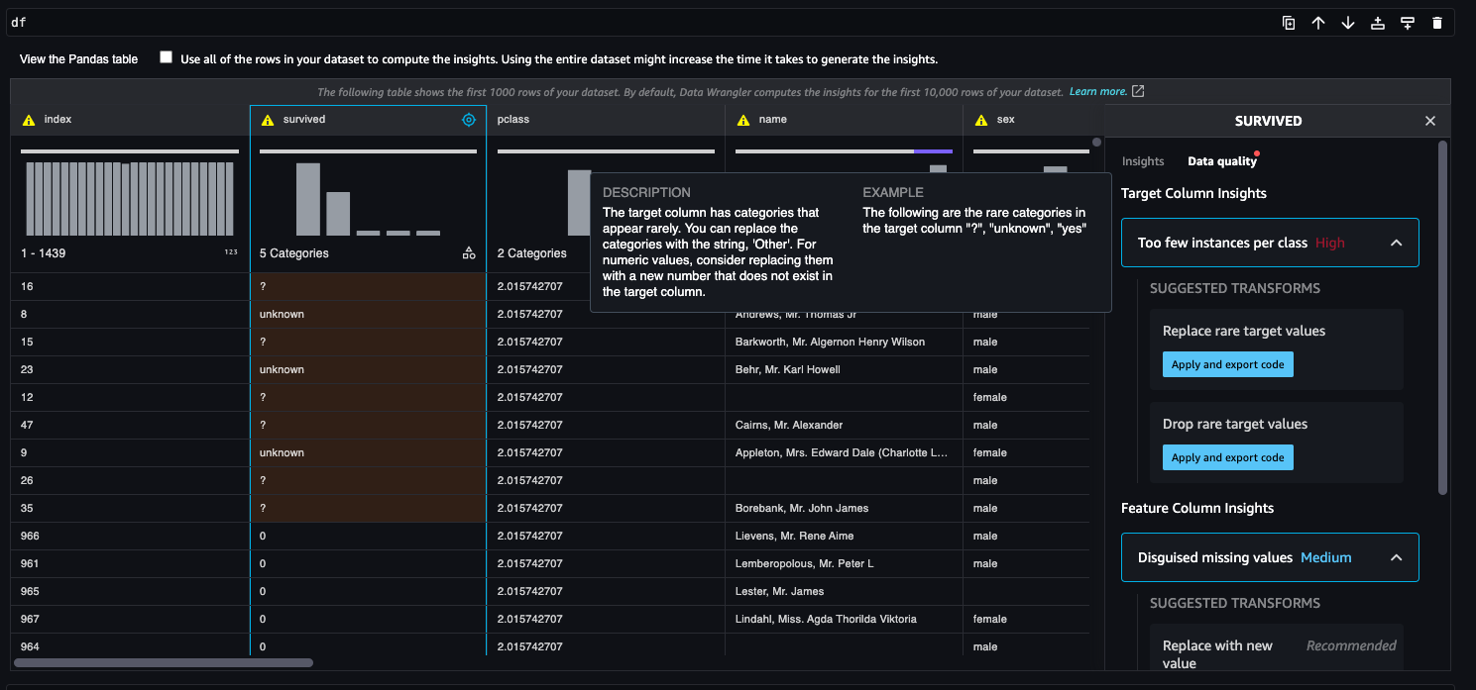Click Apply and export code for Drop rare target values
1476x690 pixels.
1227,456
